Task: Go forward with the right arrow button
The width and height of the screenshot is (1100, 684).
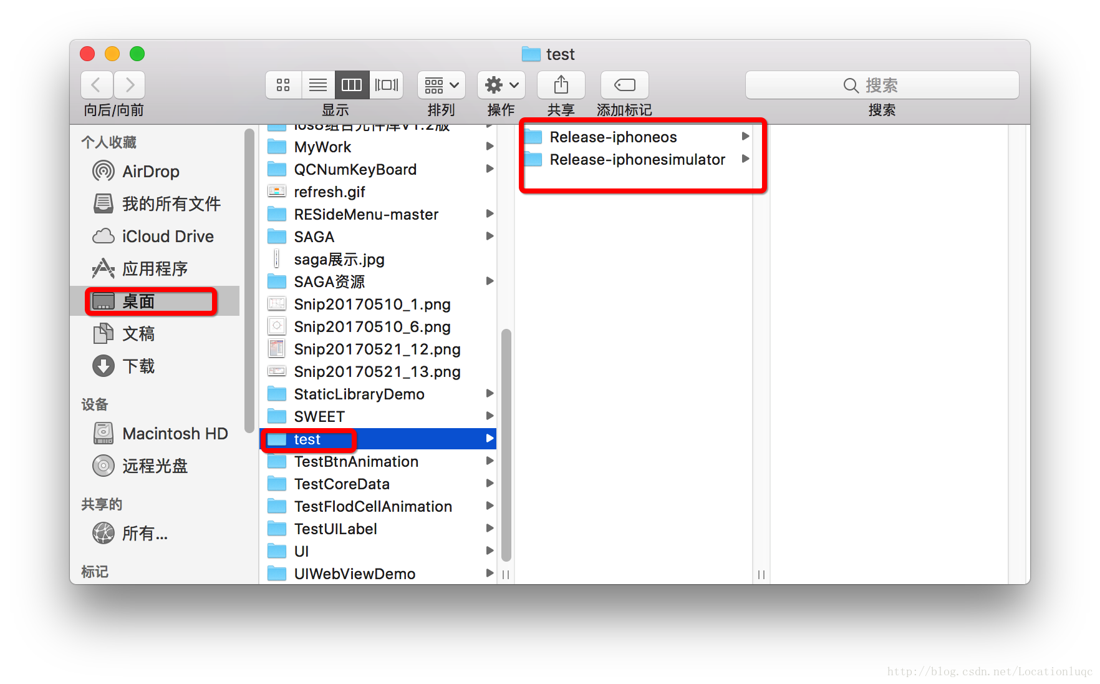Action: tap(129, 85)
